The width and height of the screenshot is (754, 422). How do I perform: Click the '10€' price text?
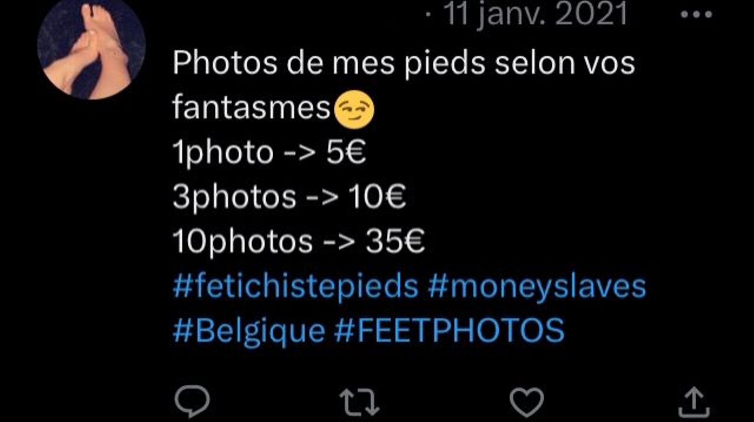(x=377, y=196)
